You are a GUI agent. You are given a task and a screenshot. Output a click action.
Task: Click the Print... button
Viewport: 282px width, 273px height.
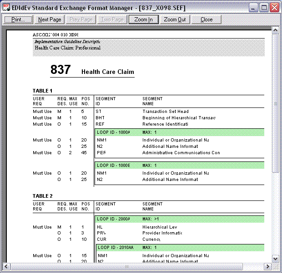coord(18,19)
